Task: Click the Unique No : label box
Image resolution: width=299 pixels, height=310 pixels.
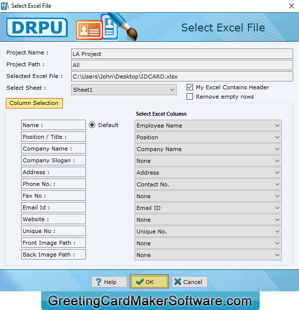Action: tap(54, 231)
